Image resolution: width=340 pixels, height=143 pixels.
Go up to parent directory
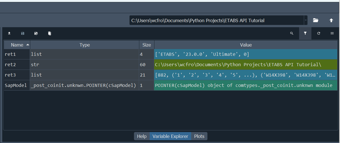pyautogui.click(x=331, y=20)
